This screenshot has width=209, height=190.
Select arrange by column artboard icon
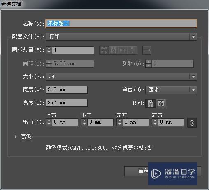point(132,50)
